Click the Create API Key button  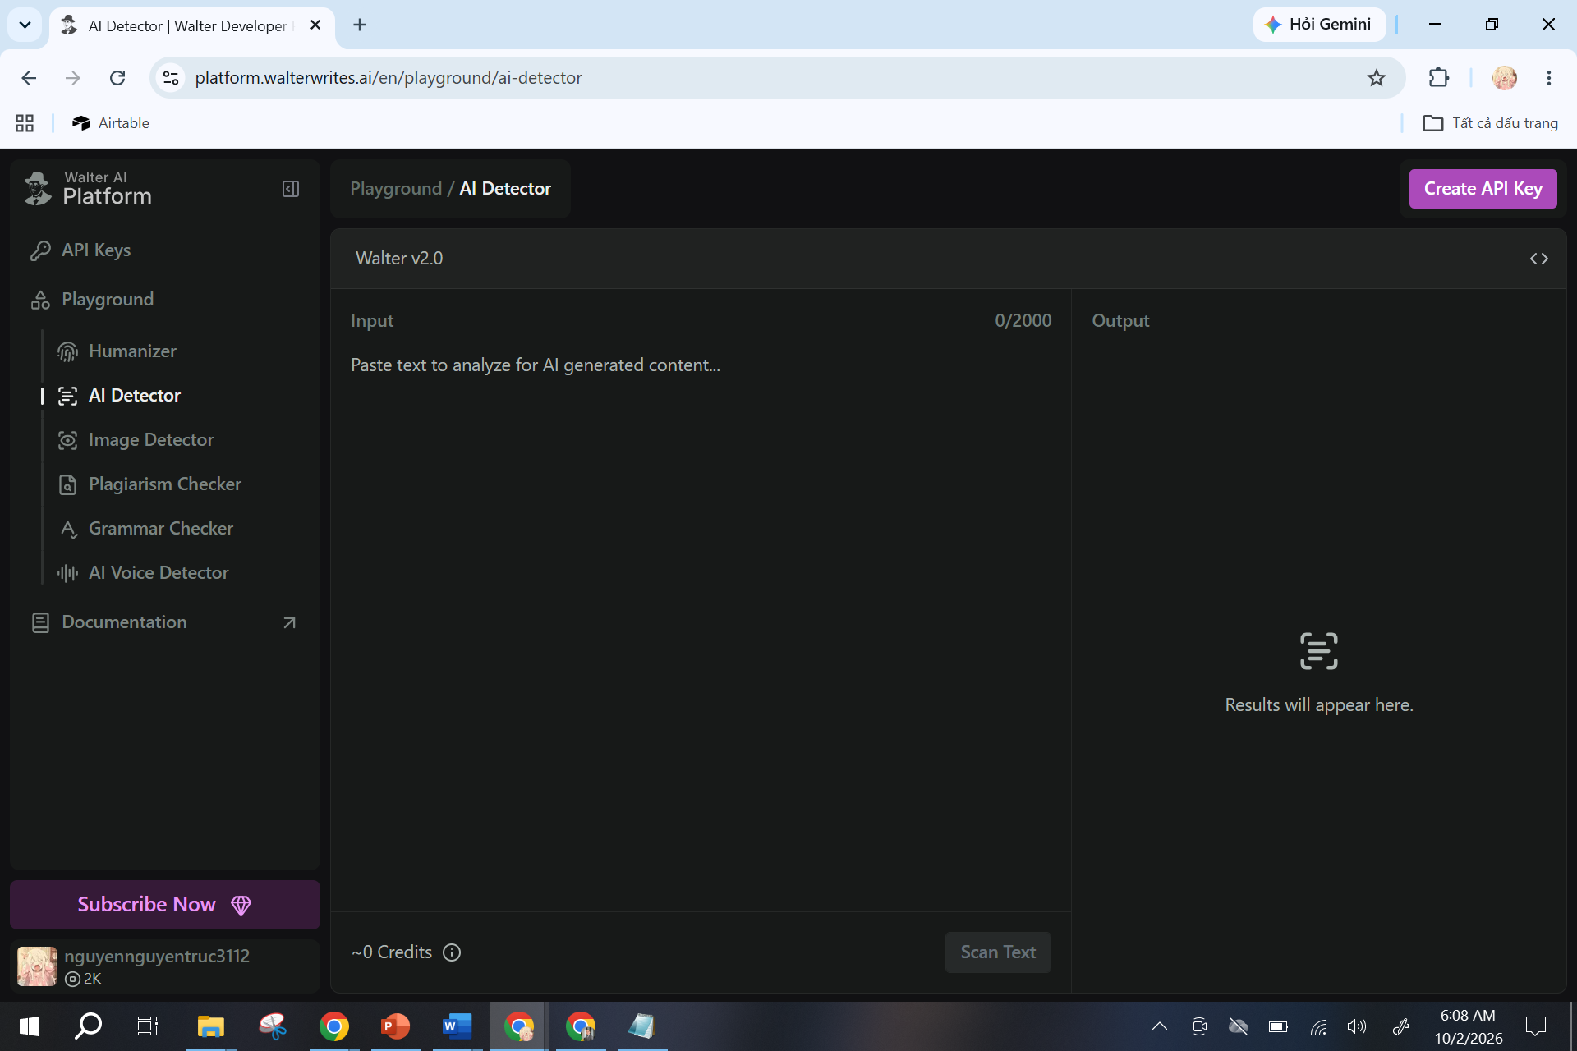pyautogui.click(x=1483, y=189)
